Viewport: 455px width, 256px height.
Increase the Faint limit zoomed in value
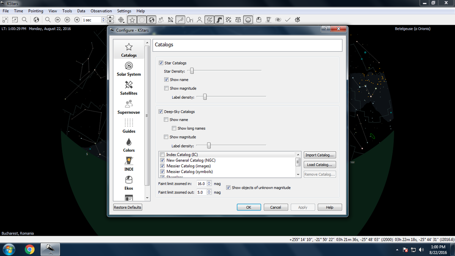click(x=209, y=182)
